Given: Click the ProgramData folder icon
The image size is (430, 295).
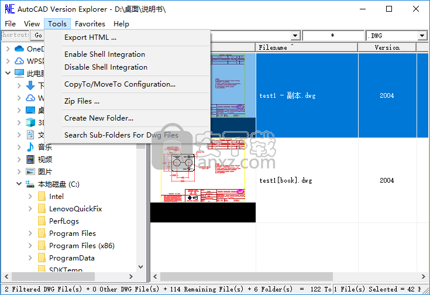Looking at the screenshot, I should click(x=42, y=258).
